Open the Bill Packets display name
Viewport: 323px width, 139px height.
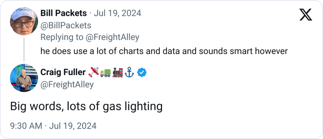(x=63, y=13)
